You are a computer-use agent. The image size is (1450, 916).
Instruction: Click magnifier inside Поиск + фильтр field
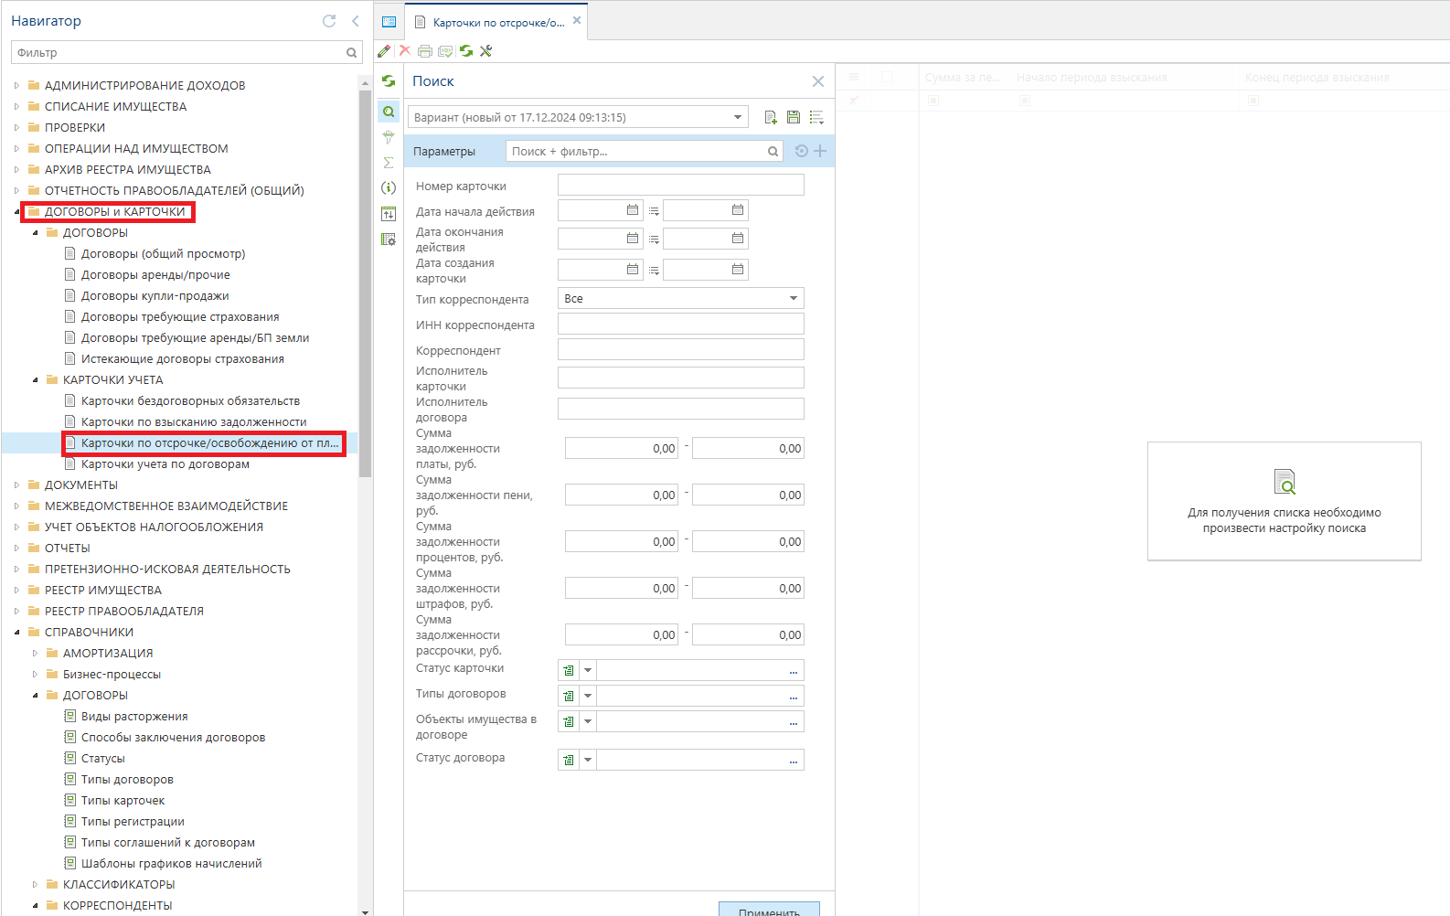(x=773, y=152)
